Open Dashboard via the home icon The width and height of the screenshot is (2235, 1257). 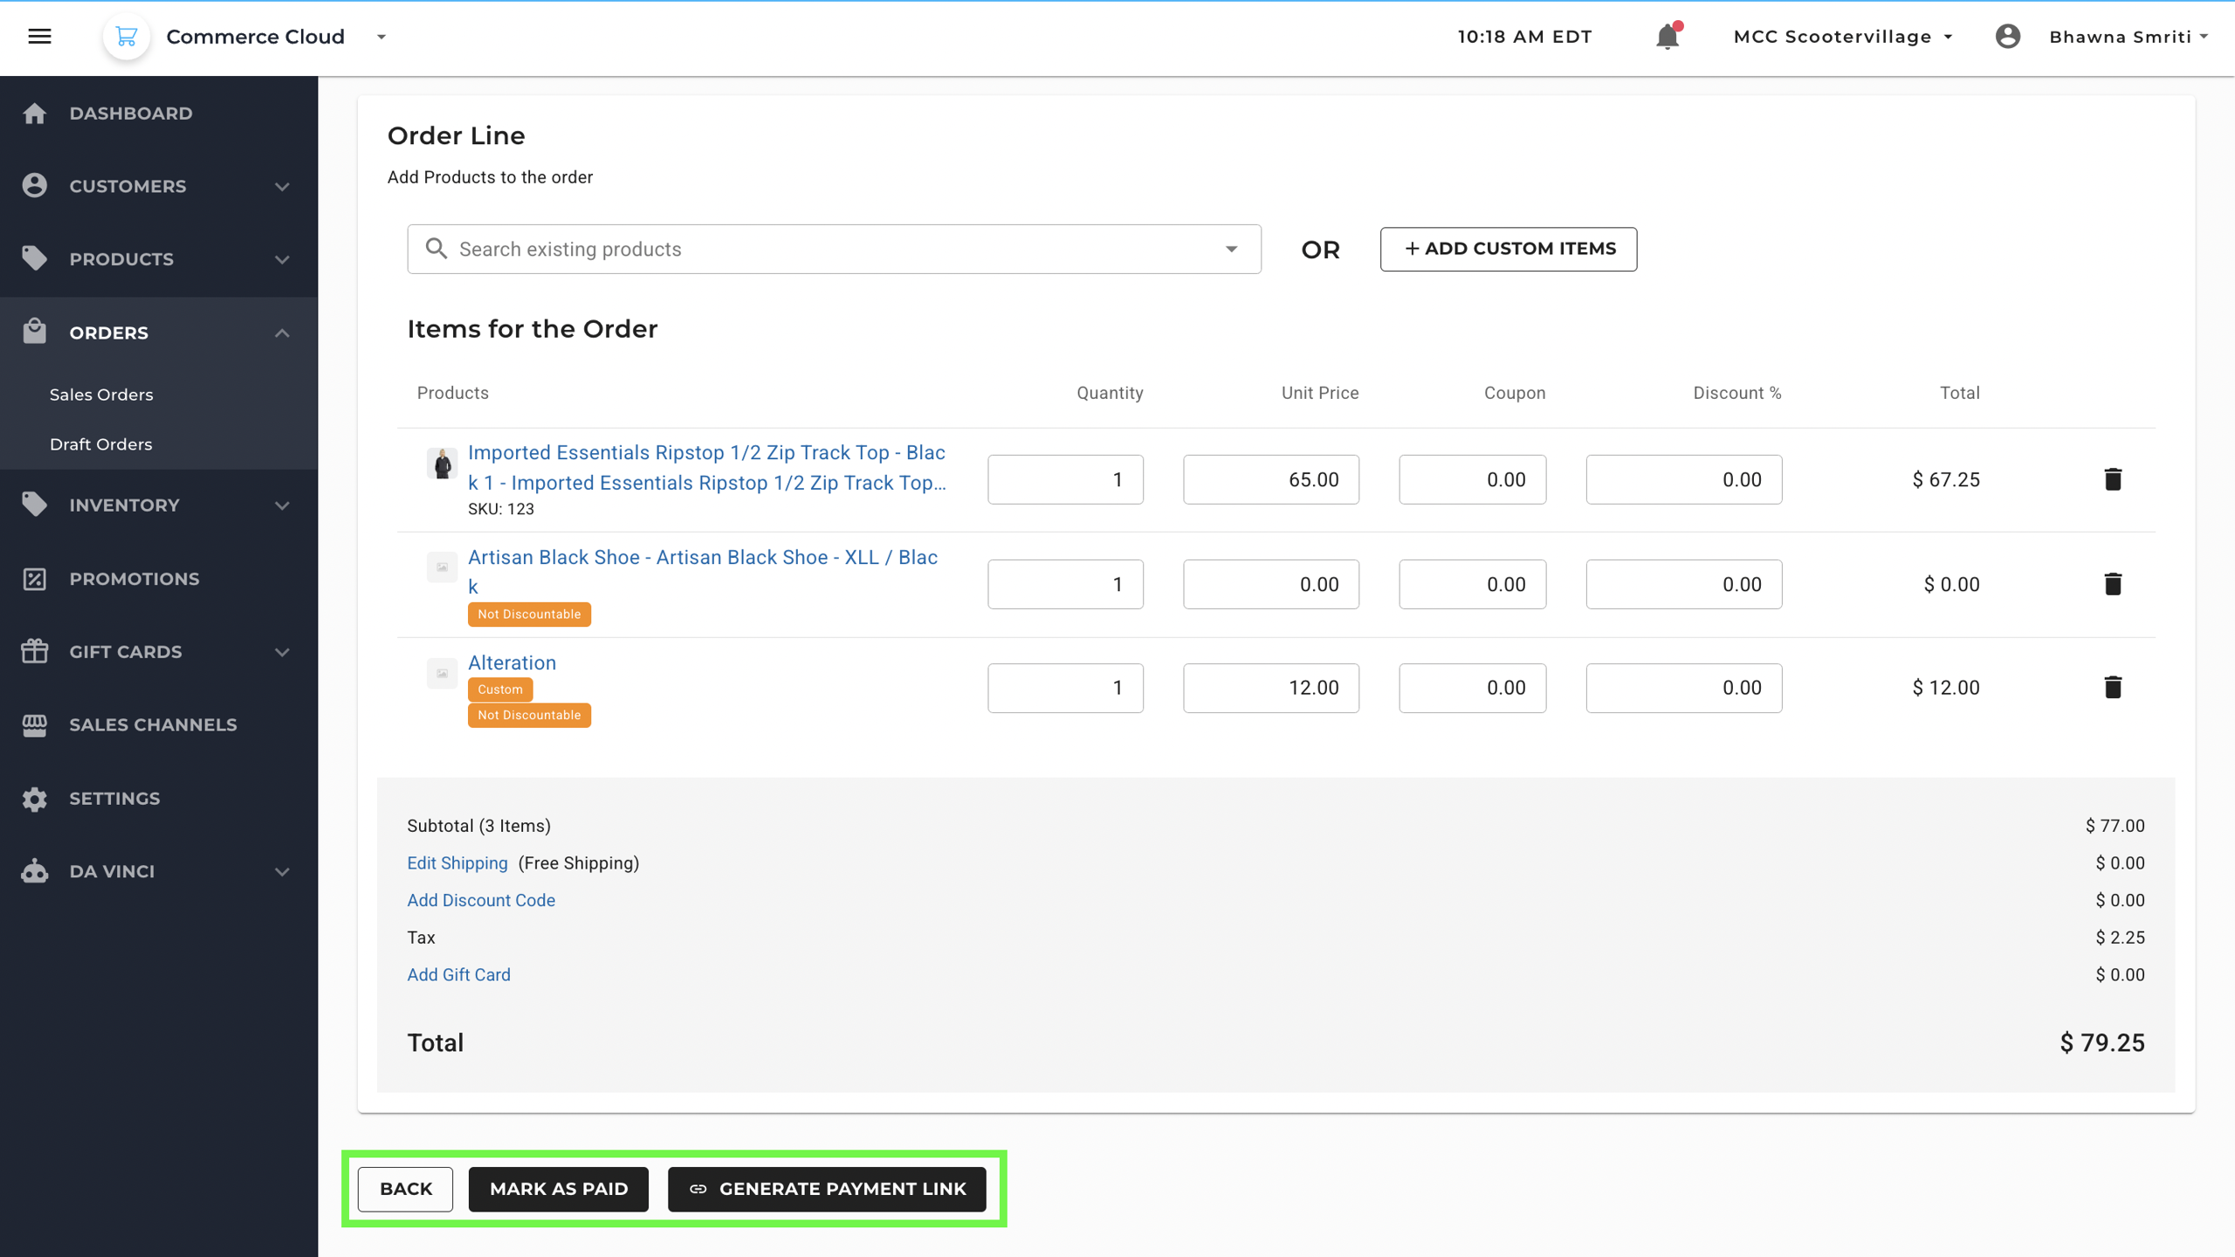coord(35,113)
